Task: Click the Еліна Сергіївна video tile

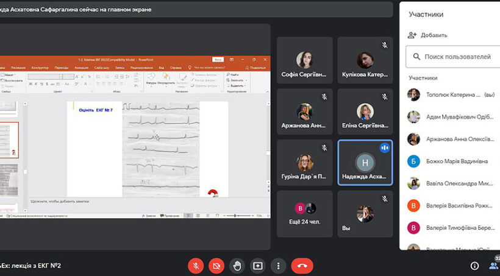Action: point(365,111)
